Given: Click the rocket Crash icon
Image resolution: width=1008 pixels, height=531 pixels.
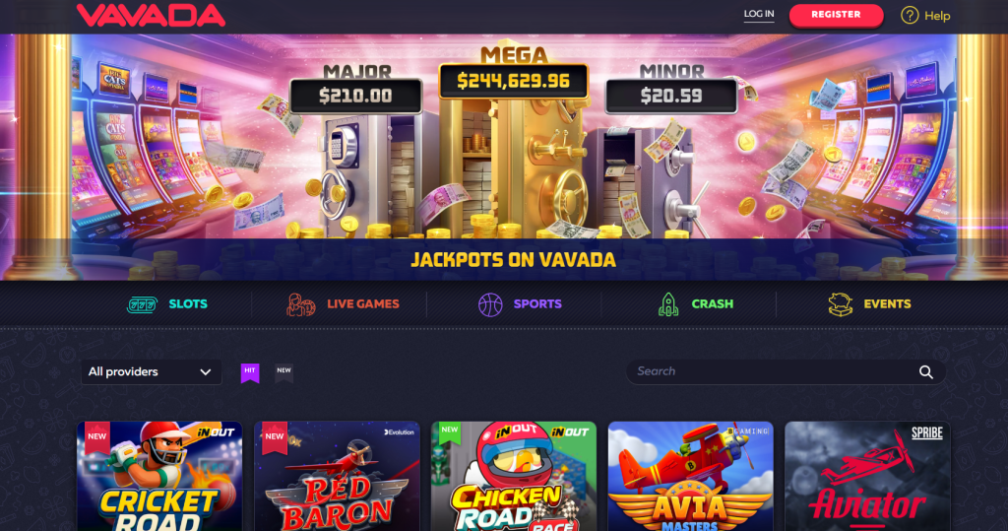Looking at the screenshot, I should point(668,304).
